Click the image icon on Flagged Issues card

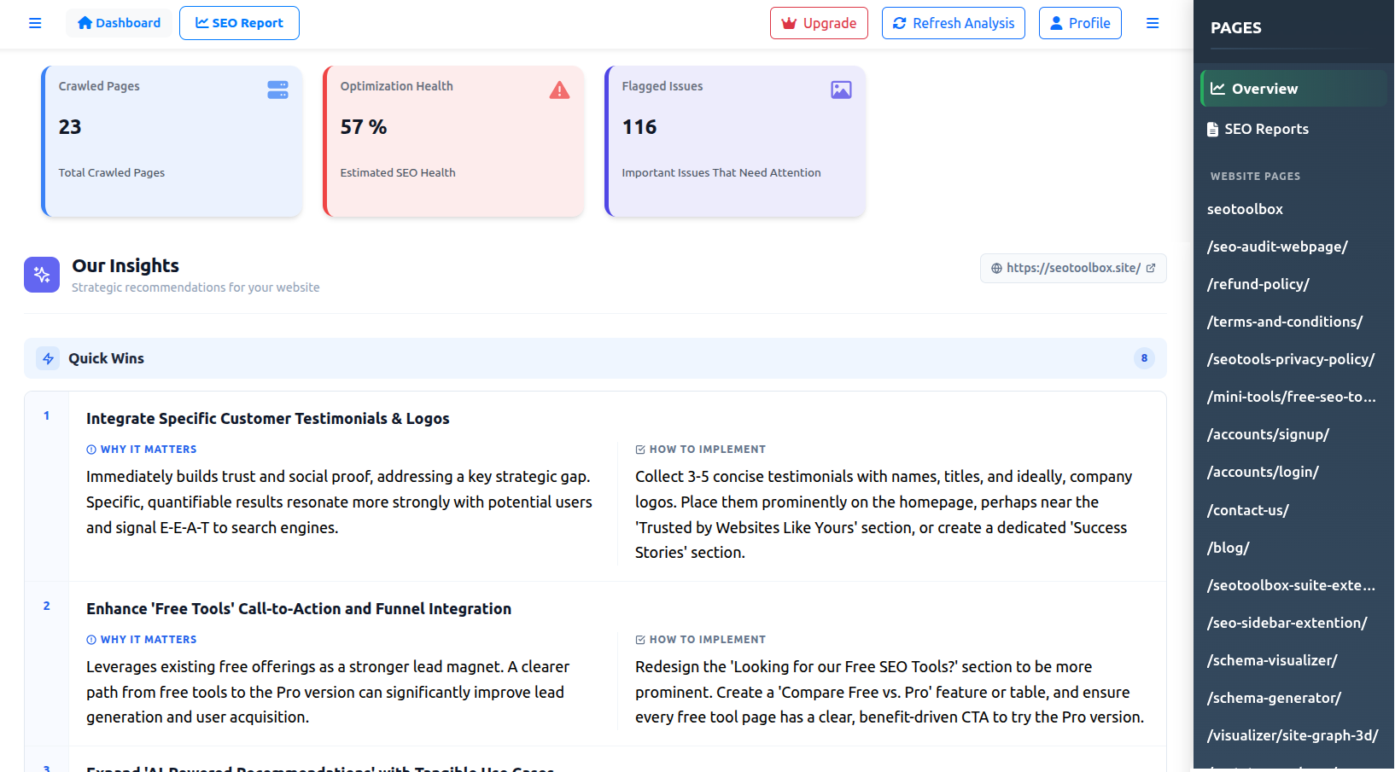click(x=841, y=90)
